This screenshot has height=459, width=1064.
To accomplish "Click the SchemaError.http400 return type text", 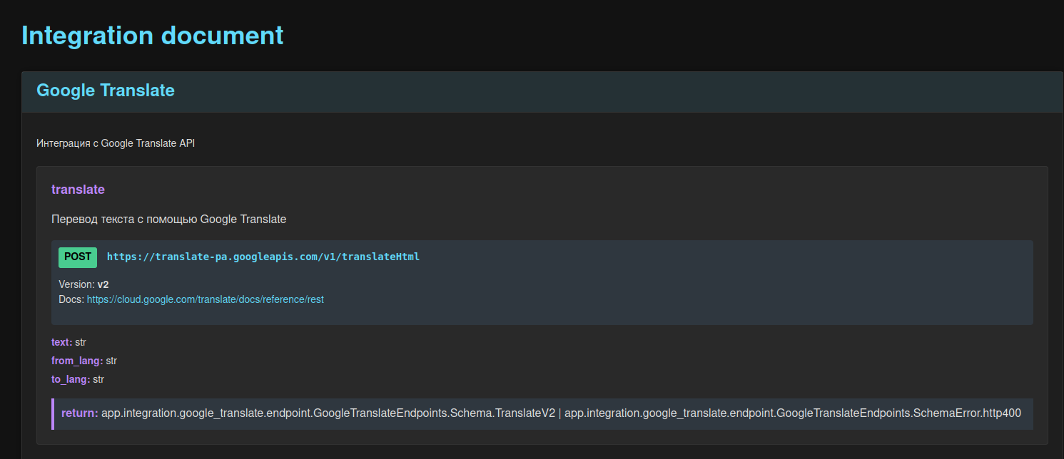I will 792,413.
